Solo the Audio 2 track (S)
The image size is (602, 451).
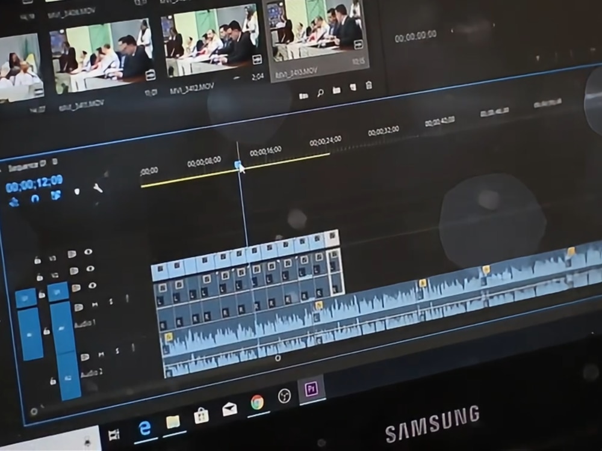(117, 351)
